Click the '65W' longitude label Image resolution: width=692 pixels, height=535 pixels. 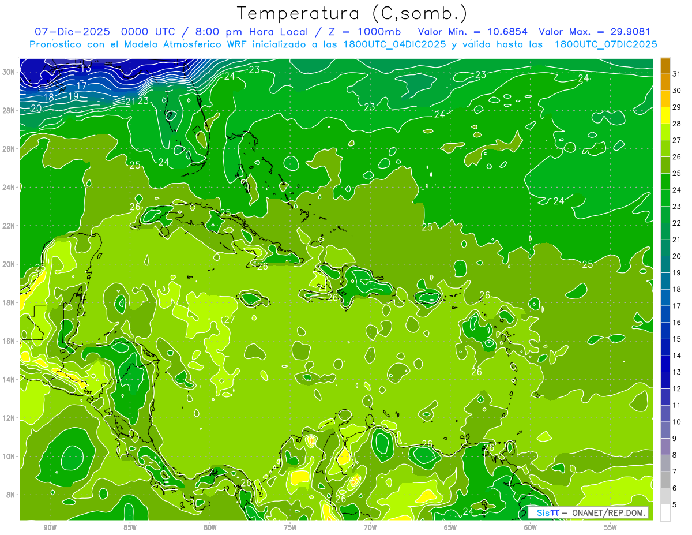tap(450, 527)
